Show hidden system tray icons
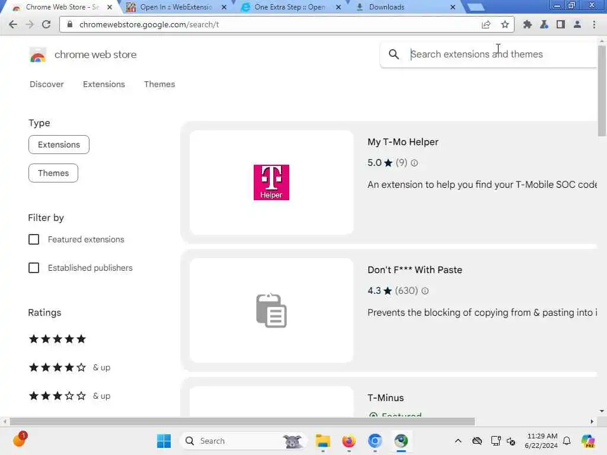The width and height of the screenshot is (607, 455). coord(458,441)
